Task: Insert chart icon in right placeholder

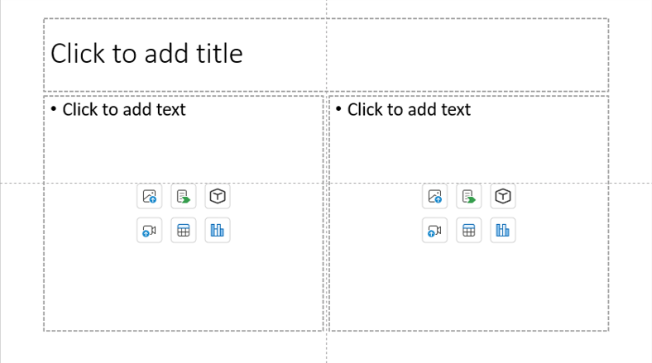Action: pyautogui.click(x=503, y=230)
